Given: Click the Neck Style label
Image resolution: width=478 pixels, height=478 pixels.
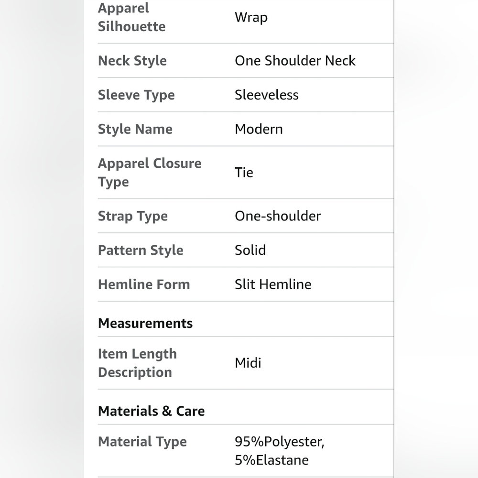Looking at the screenshot, I should tap(132, 61).
